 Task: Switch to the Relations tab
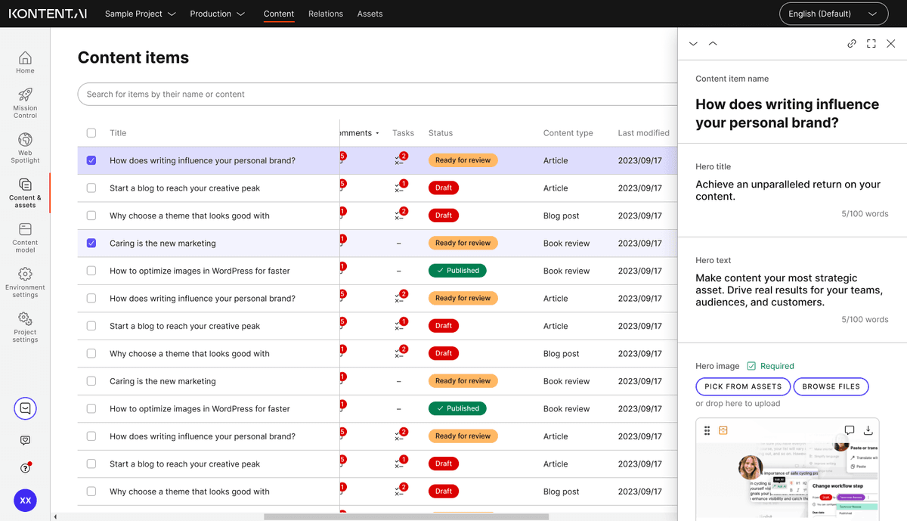325,14
